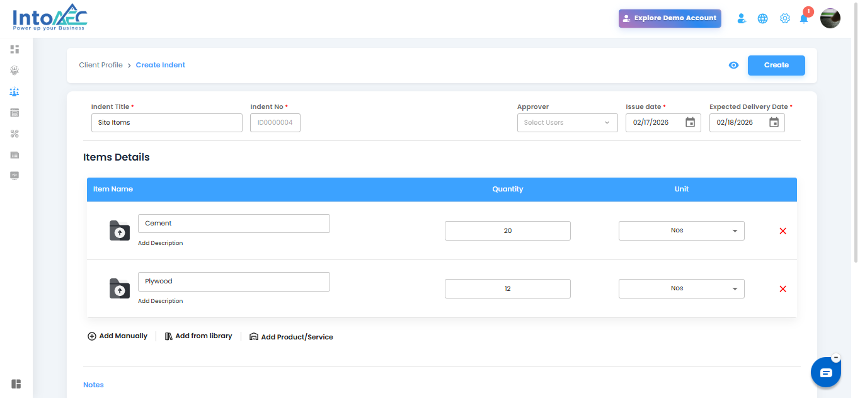Click the monitor reports sidebar icon
The width and height of the screenshot is (860, 398).
(14, 176)
